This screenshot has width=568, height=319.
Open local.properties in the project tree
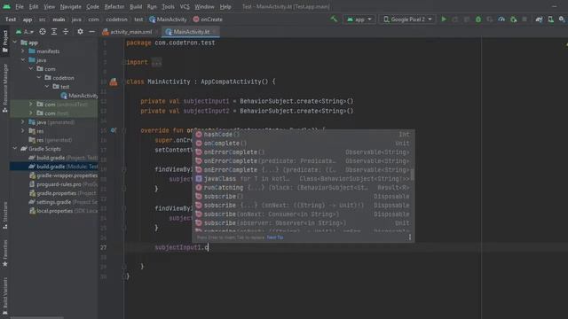coord(63,211)
